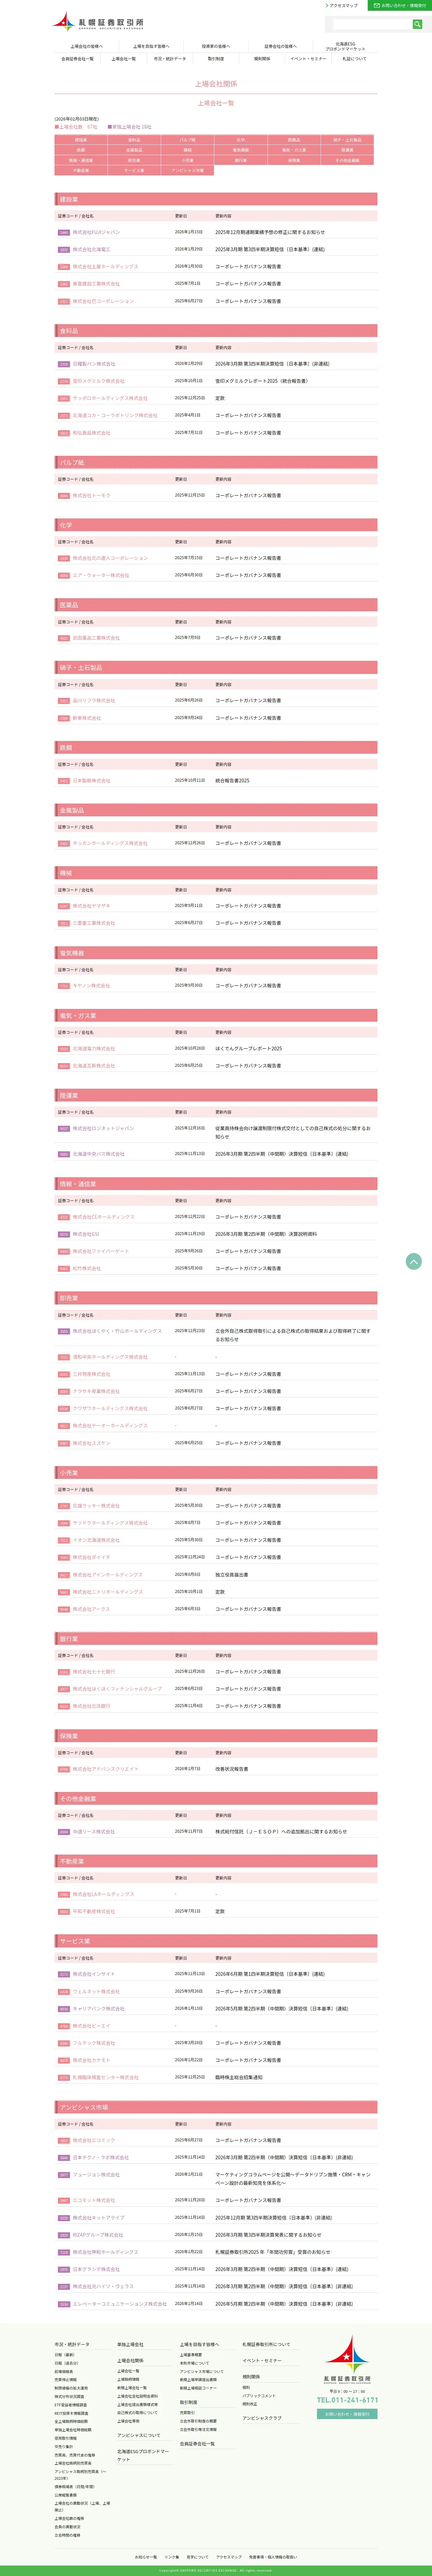Open the 株式会社インサイト company link
Screen dimensions: 432x2576
(94, 1974)
